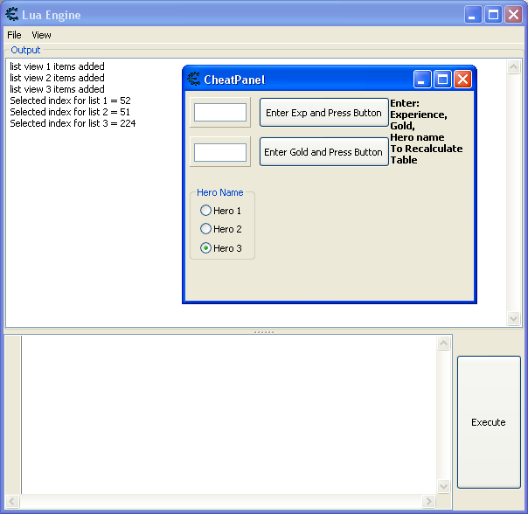
Task: Click the script editor scroll right arrow
Action: pyautogui.click(x=428, y=501)
